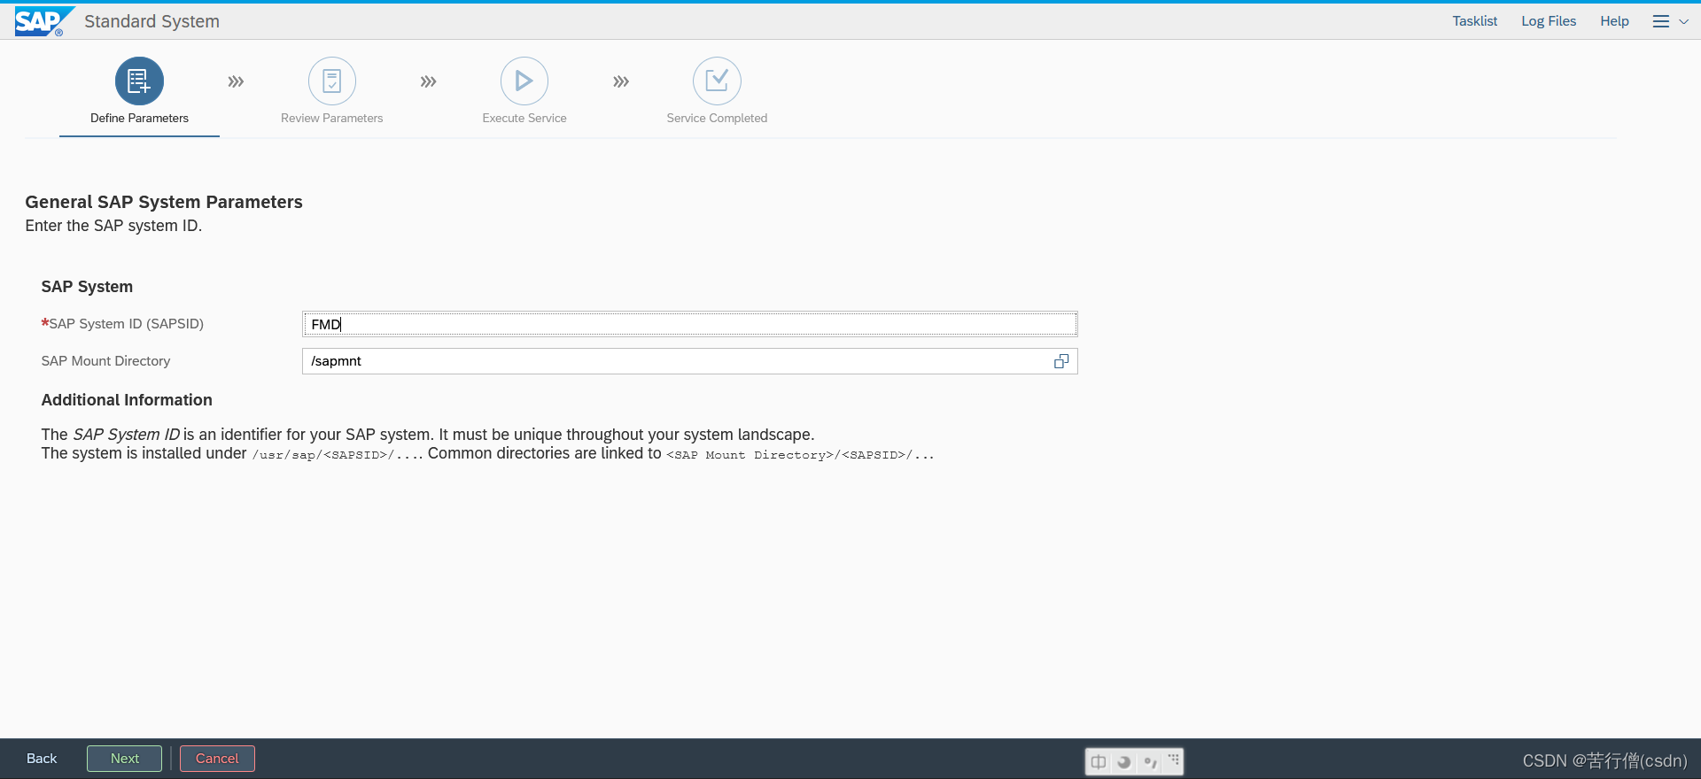
Task: Select the Service Completed tab label
Action: point(717,118)
